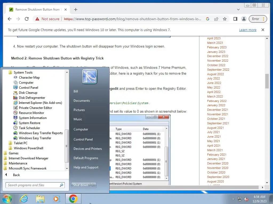Click the Chrome taskbar icon
This screenshot has height=204, width=273.
[x=73, y=199]
